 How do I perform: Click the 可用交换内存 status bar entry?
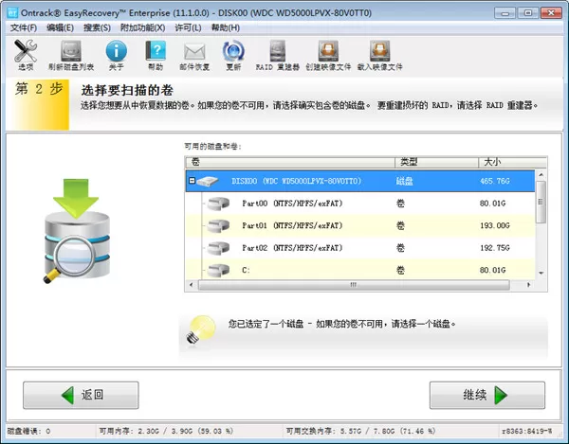pyautogui.click(x=360, y=432)
